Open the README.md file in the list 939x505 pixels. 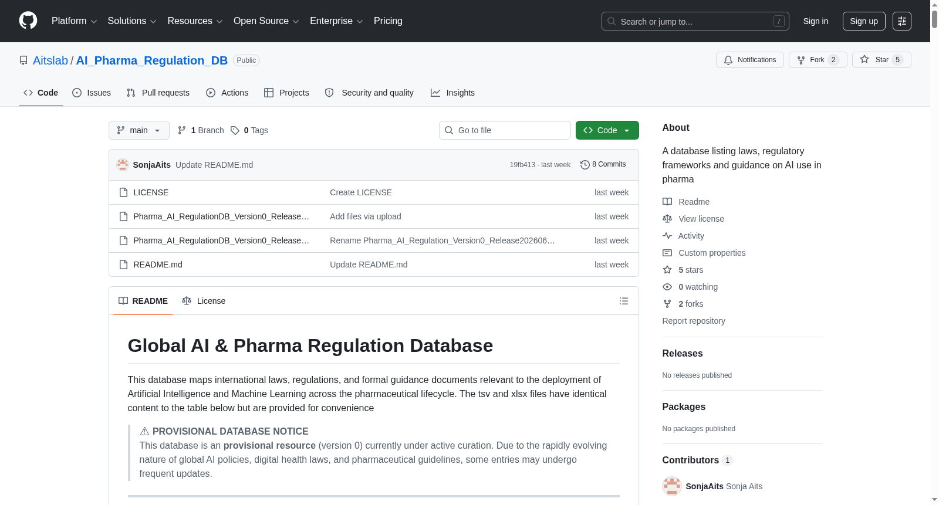pyautogui.click(x=158, y=265)
